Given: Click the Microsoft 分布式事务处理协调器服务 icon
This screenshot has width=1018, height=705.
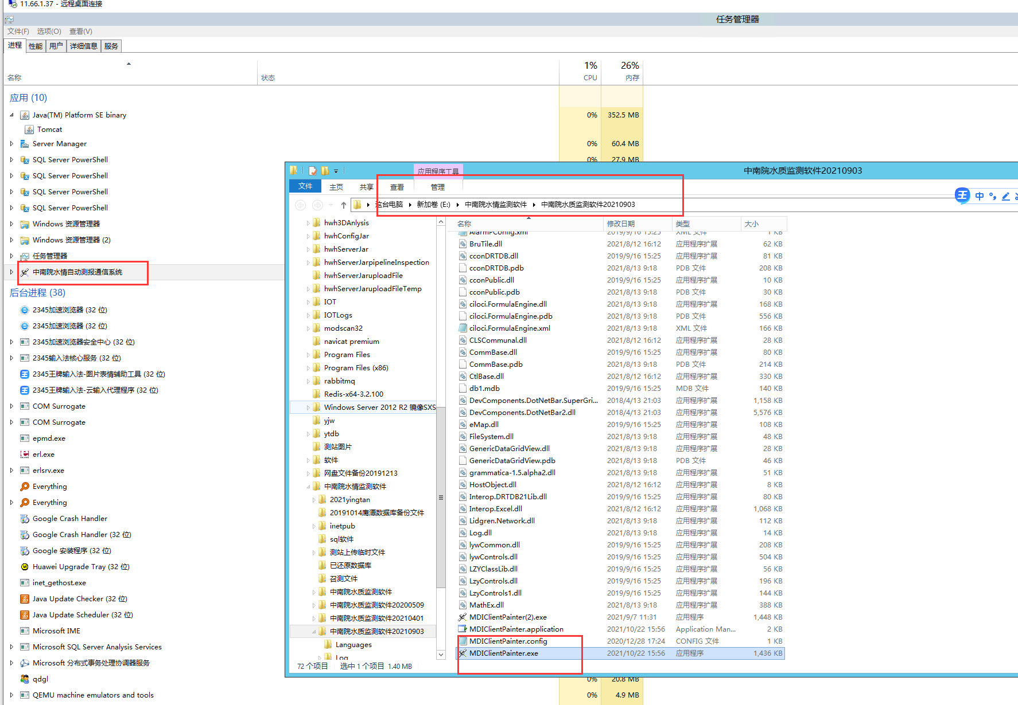Looking at the screenshot, I should pyautogui.click(x=25, y=663).
